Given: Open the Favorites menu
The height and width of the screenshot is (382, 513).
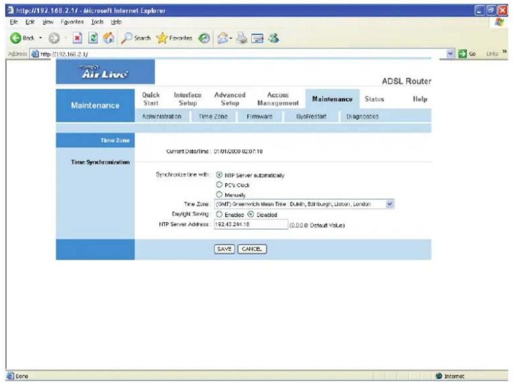Looking at the screenshot, I should (72, 22).
